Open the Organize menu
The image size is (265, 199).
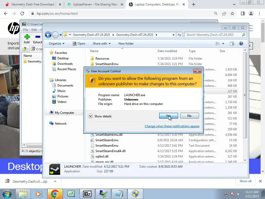pyautogui.click(x=57, y=44)
